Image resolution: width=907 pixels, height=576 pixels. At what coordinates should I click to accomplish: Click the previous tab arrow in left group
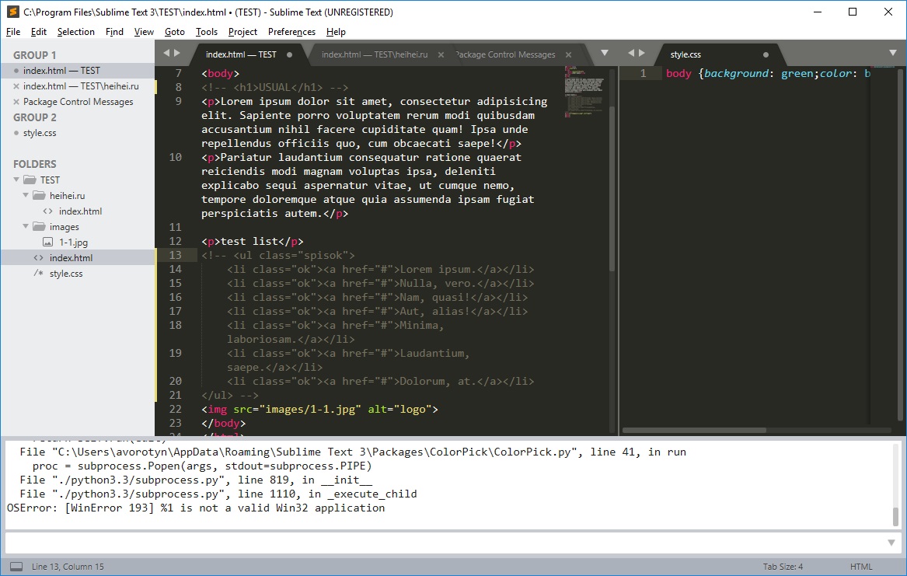coord(166,53)
